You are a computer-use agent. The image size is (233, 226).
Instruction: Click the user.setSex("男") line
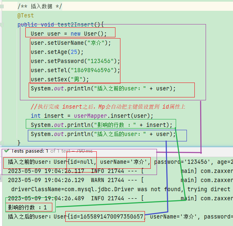pos(60,79)
